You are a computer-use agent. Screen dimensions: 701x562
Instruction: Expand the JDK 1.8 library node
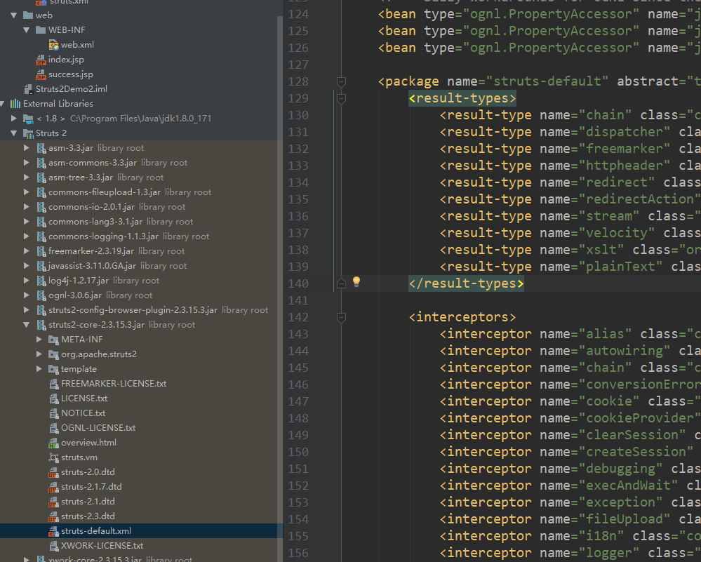click(x=14, y=119)
